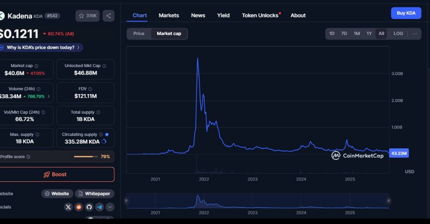Add Kadena to watchlist via star button
The width and height of the screenshot is (430, 224).
click(x=88, y=16)
